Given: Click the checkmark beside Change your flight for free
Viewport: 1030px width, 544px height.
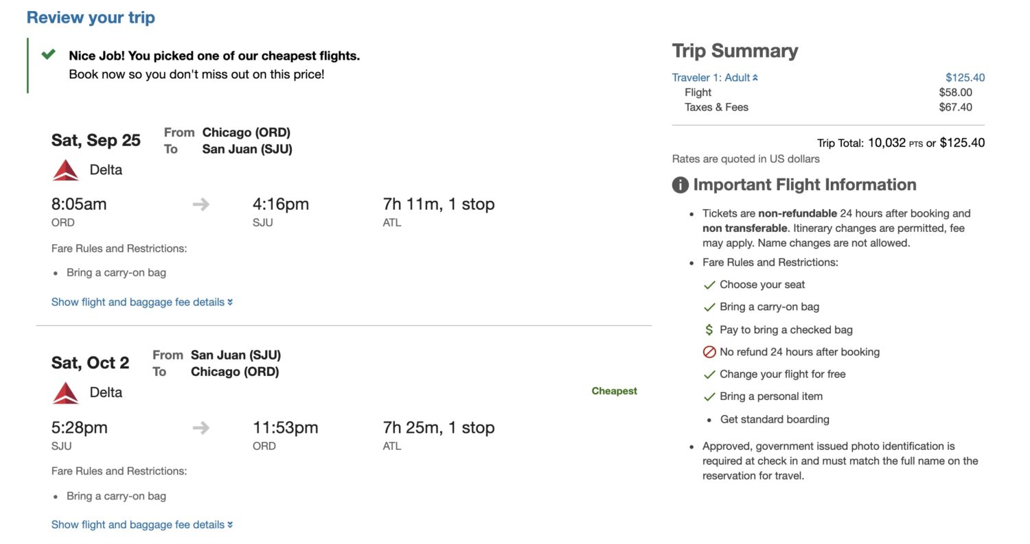Looking at the screenshot, I should click(711, 375).
